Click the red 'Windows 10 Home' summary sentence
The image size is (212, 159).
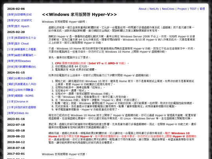[x=122, y=136]
